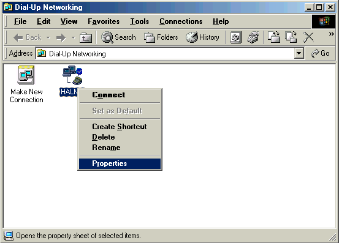The image size is (339, 243).
Task: Click the folder icon in Address bar
Action: pyautogui.click(x=42, y=53)
